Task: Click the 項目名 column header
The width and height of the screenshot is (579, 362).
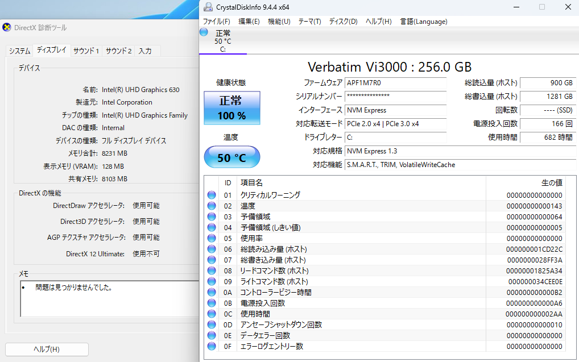Action: 251,182
